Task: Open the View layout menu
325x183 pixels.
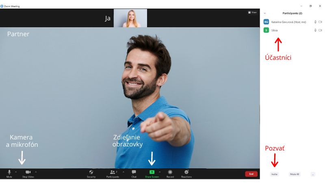Action: 252,12
